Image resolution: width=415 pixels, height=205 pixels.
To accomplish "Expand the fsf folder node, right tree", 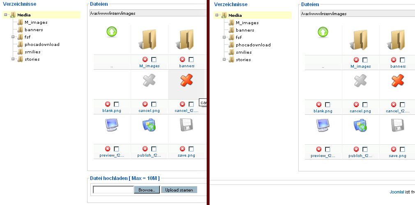I will click(x=224, y=37).
